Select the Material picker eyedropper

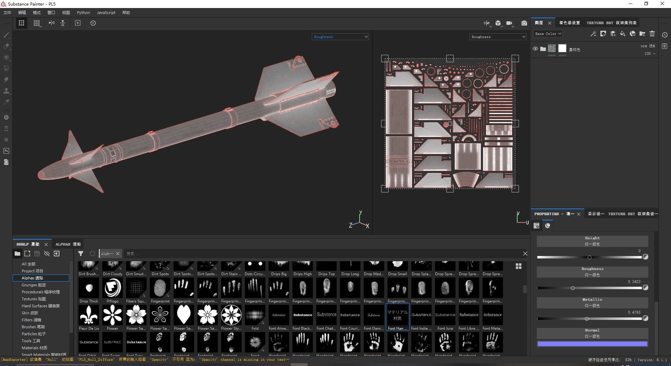[6, 102]
